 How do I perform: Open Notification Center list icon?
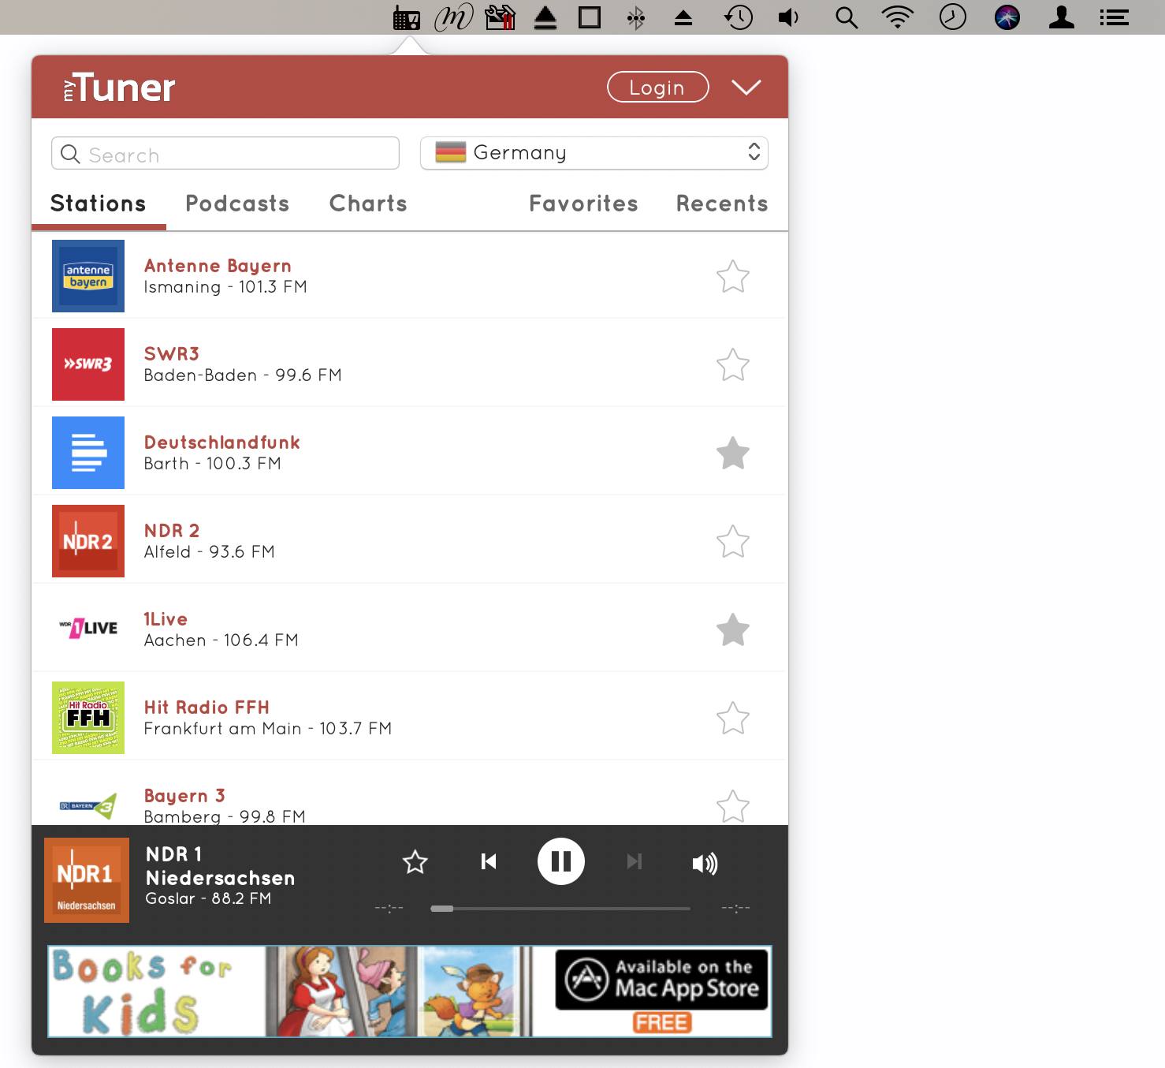[x=1115, y=17]
